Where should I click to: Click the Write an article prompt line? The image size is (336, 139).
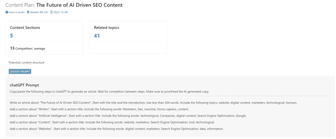[x=153, y=102]
